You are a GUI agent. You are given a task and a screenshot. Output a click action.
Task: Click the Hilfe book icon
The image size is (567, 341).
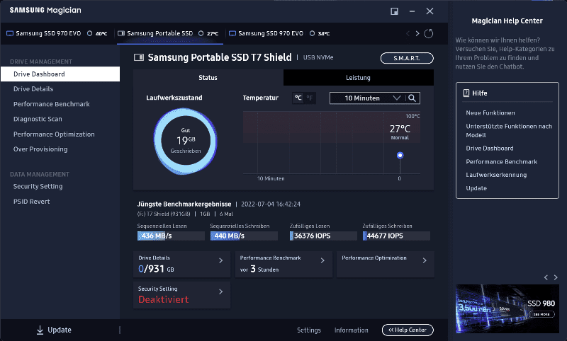(466, 93)
